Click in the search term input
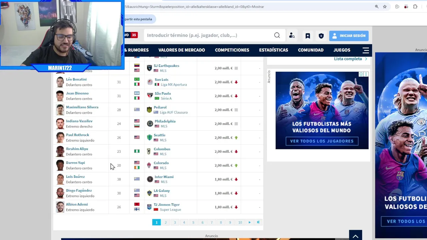The height and width of the screenshot is (240, 427). pos(208,35)
